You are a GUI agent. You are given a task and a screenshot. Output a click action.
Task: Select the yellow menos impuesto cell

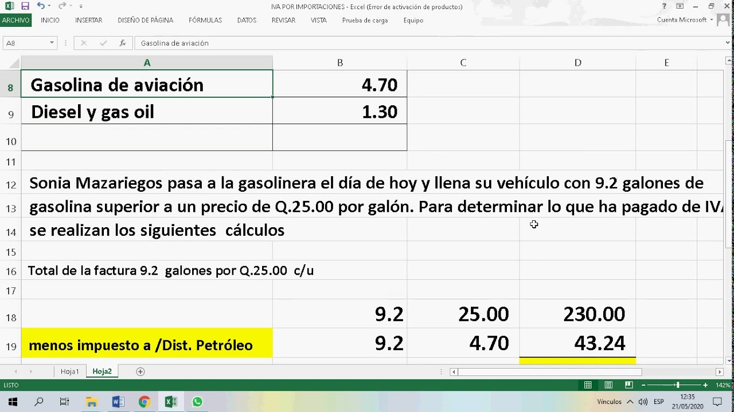147,343
